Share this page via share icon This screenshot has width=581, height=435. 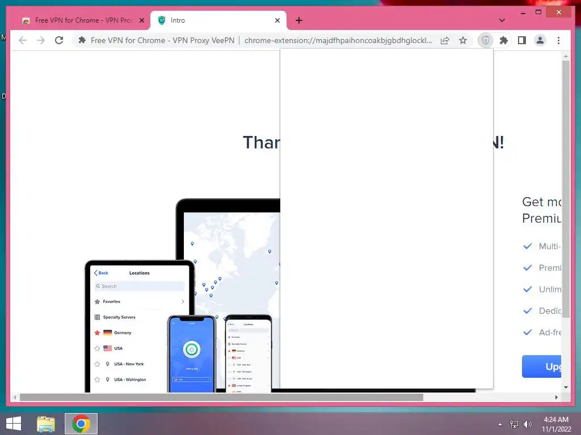coord(445,40)
